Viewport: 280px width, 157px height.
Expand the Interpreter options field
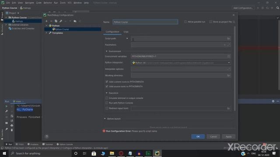coord(228,69)
